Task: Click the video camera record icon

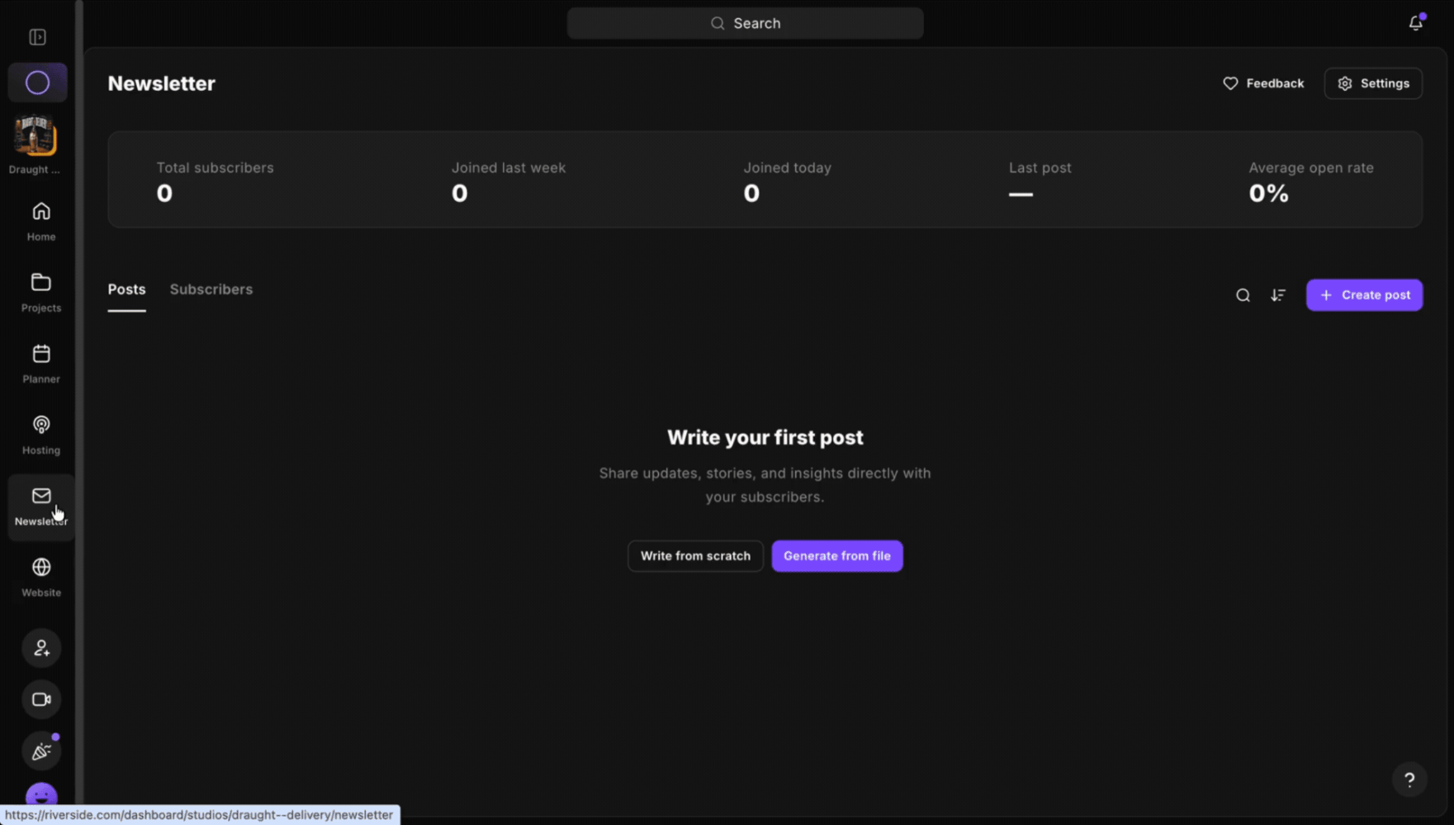Action: (x=41, y=700)
